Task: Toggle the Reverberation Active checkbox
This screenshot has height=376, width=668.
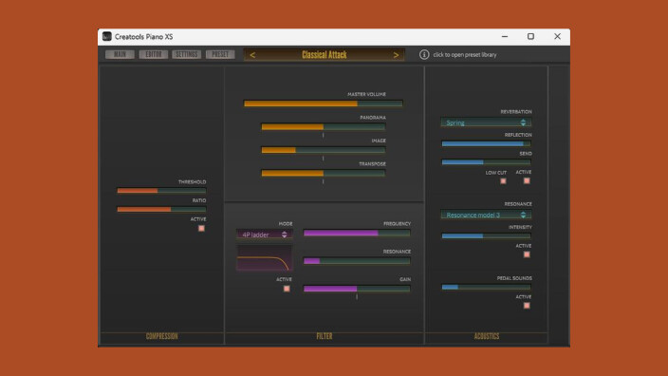Action: click(x=527, y=180)
